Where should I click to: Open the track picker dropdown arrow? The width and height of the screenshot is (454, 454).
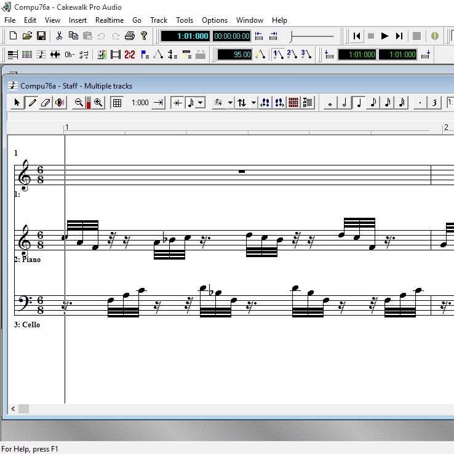pos(253,103)
